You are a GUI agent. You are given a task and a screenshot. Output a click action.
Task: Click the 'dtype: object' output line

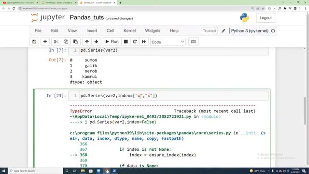coord(86,82)
